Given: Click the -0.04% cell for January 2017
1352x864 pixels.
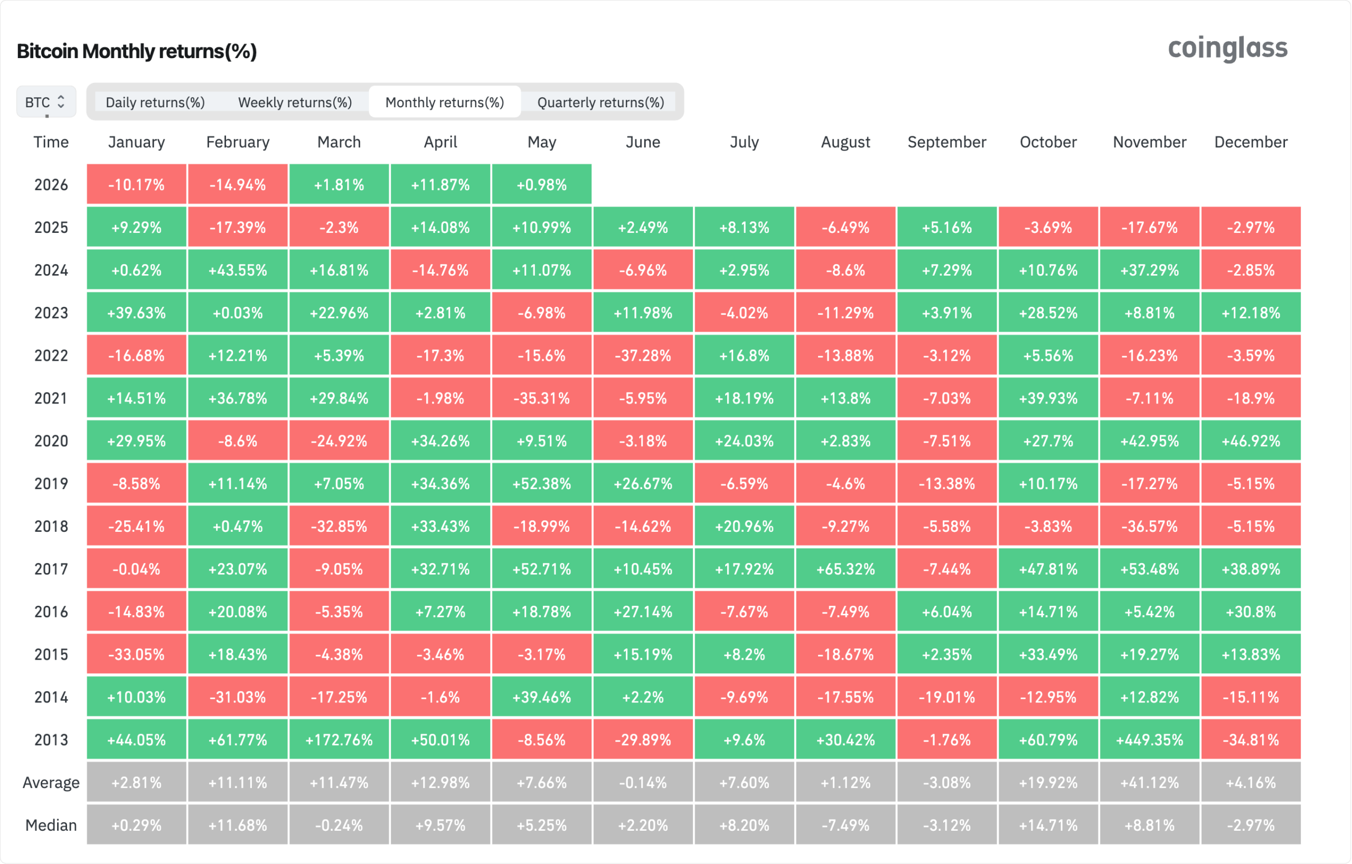Looking at the screenshot, I should click(136, 568).
